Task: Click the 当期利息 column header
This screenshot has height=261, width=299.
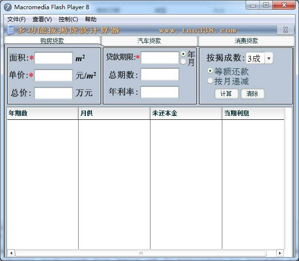Action: [253, 113]
